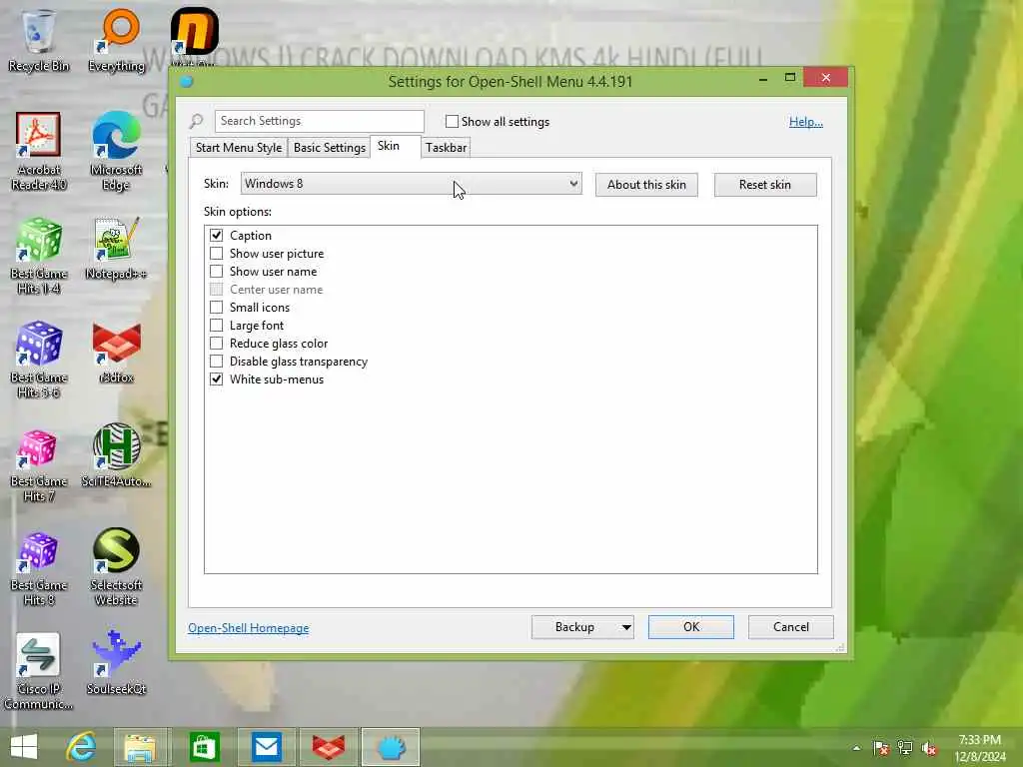The image size is (1023, 767).
Task: Open Best Game Hits 7 desktop icon
Action: 38,463
